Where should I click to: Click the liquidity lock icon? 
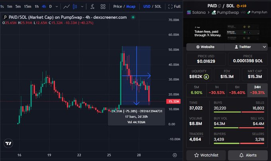pyautogui.click(x=206, y=77)
